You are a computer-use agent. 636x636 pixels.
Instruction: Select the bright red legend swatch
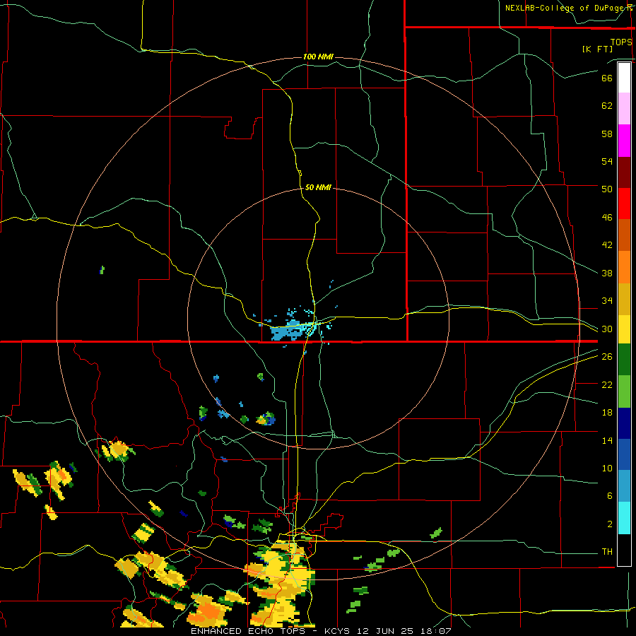[624, 204]
